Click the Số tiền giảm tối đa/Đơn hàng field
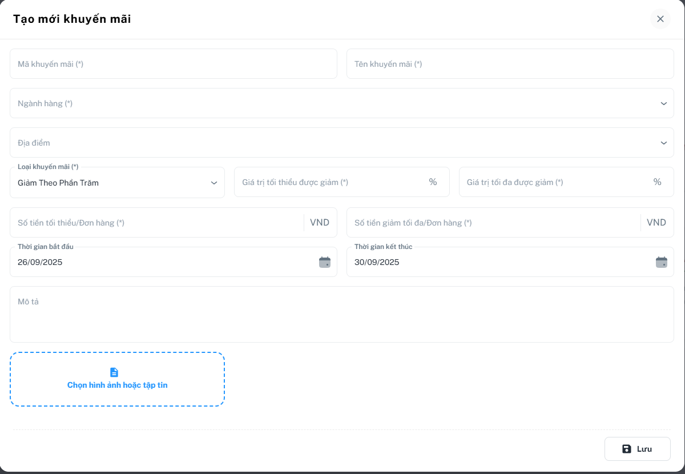 (493, 223)
